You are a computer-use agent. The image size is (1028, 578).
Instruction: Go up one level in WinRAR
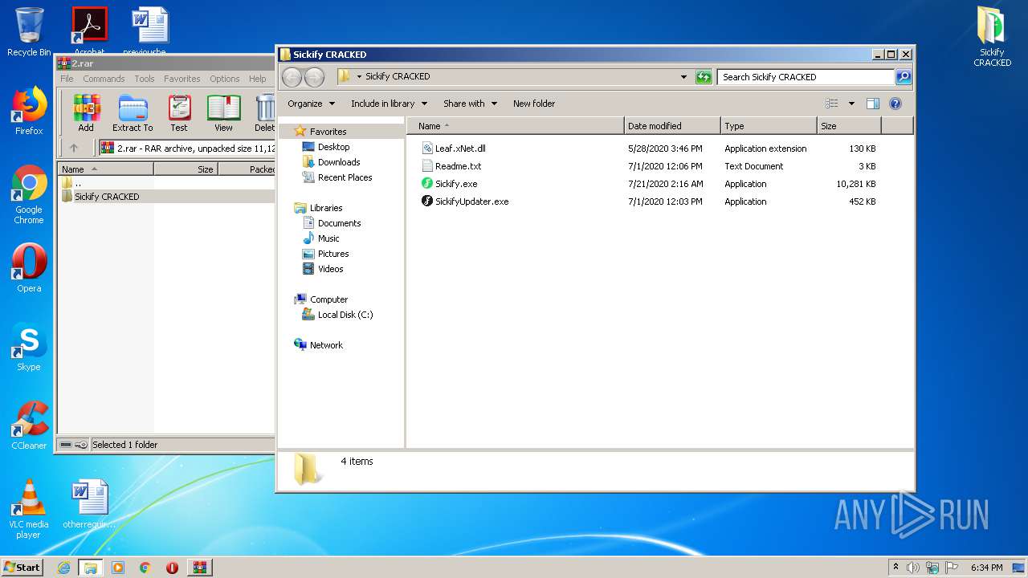[74, 148]
